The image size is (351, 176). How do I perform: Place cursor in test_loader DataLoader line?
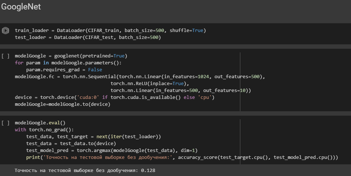click(x=88, y=37)
